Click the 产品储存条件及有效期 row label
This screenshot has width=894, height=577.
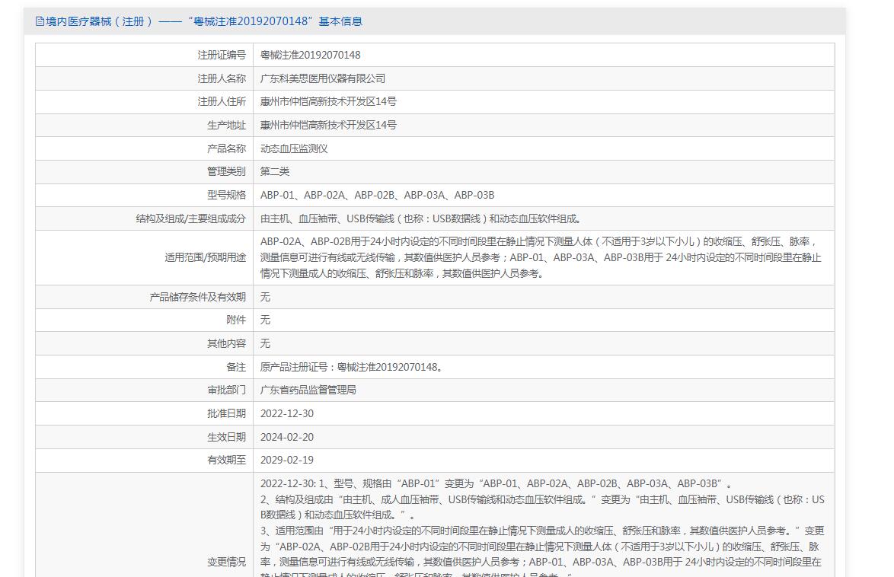coord(197,297)
